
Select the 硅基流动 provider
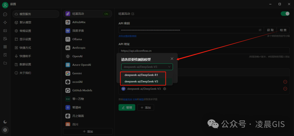point(88,14)
